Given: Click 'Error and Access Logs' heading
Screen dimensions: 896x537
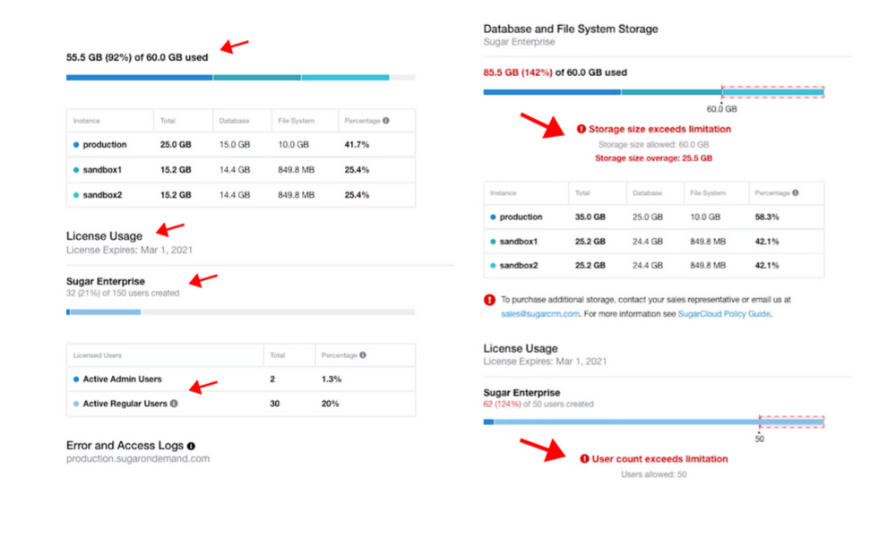Looking at the screenshot, I should [125, 446].
